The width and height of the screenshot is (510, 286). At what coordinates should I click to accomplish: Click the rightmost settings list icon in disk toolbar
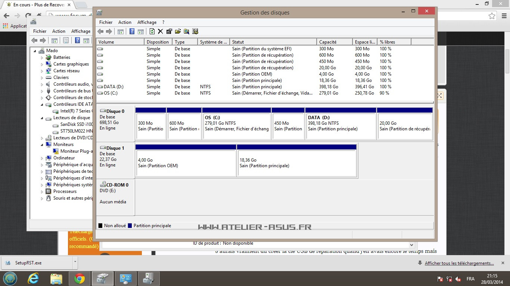click(x=195, y=32)
